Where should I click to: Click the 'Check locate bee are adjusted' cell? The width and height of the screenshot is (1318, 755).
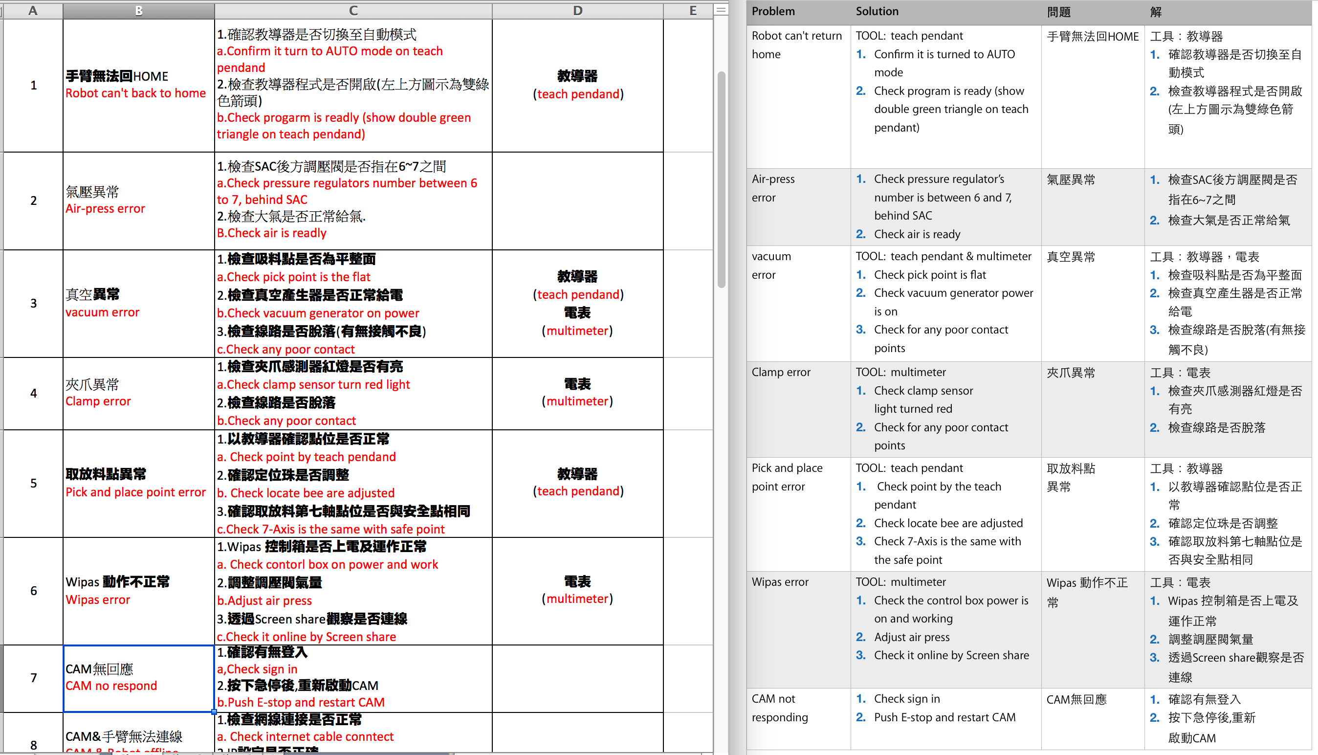pyautogui.click(x=353, y=483)
